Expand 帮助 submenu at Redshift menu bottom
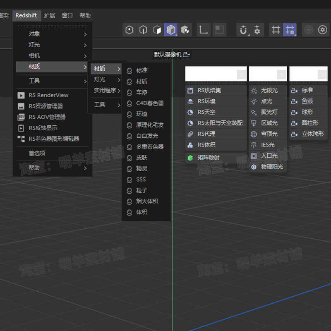331x331 pixels. pyautogui.click(x=52, y=168)
